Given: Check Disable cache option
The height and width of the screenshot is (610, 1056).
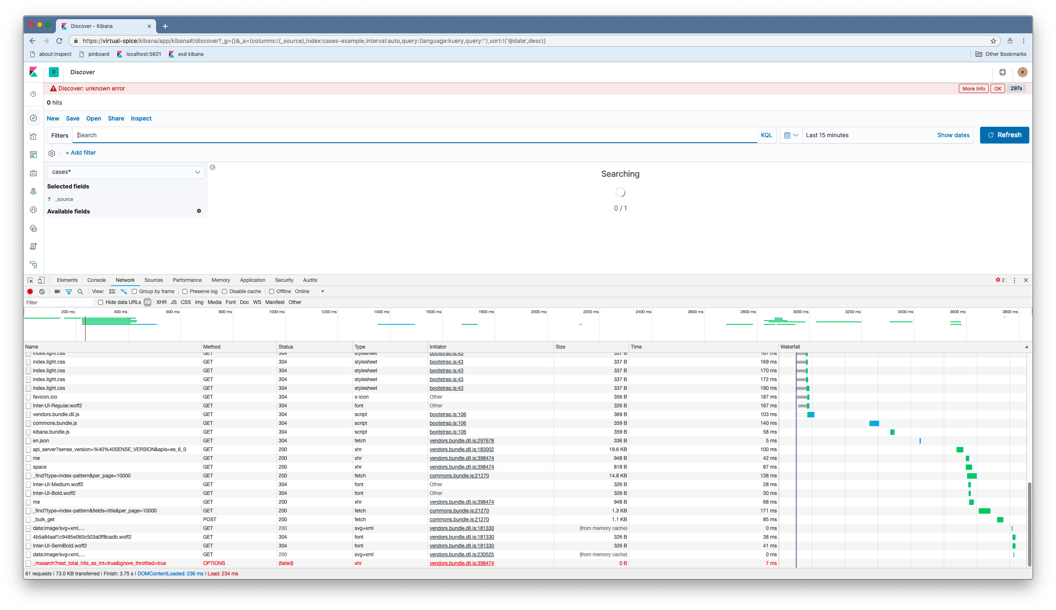Looking at the screenshot, I should pos(224,291).
